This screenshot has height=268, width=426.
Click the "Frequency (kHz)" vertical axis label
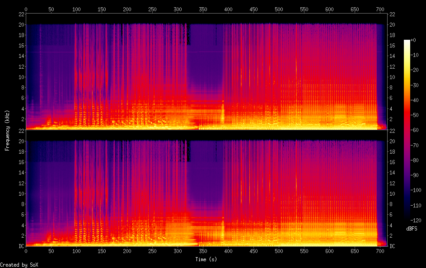click(7, 130)
